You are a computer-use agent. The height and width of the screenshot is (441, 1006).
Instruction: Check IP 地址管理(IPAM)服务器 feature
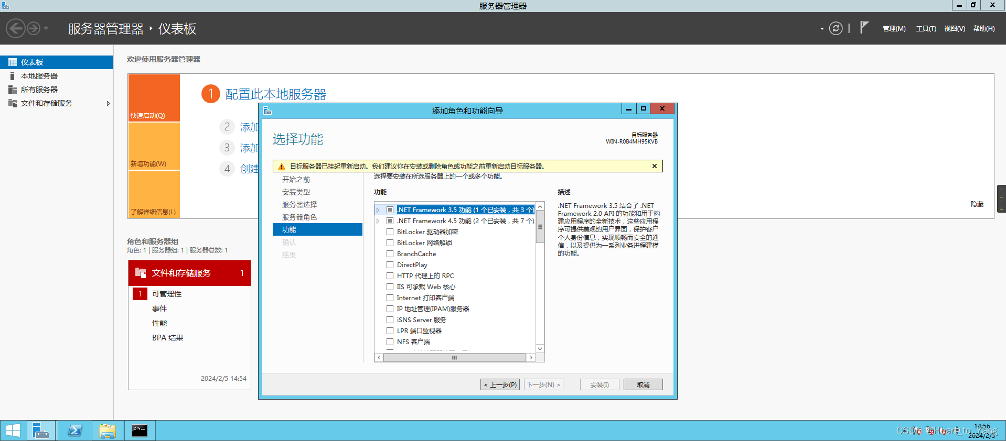point(390,308)
